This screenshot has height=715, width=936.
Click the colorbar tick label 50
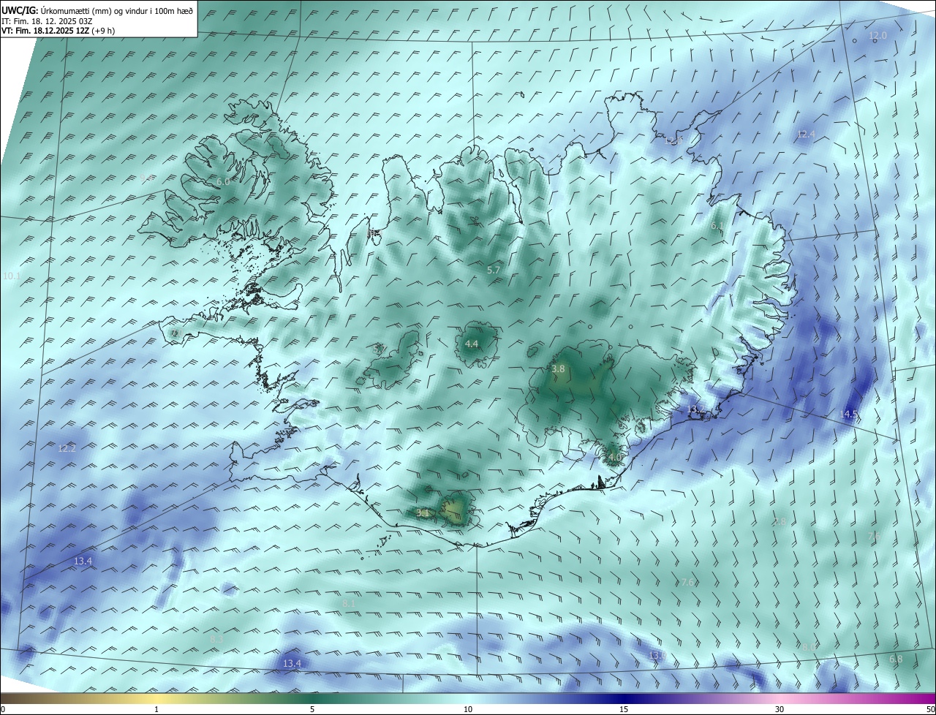pyautogui.click(x=930, y=710)
